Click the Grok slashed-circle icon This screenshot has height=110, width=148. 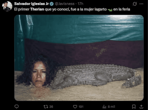(135, 4)
